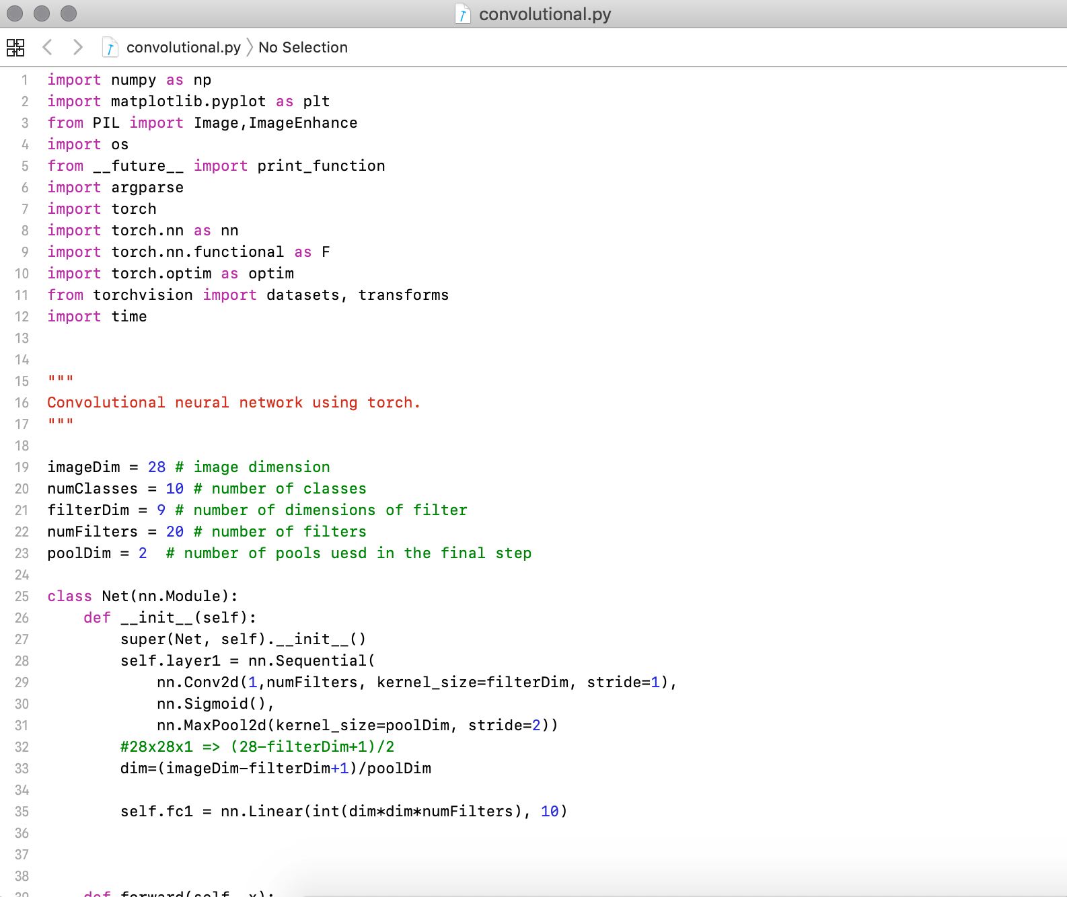
Task: Click the convolutional.py window title
Action: pyautogui.click(x=545, y=14)
